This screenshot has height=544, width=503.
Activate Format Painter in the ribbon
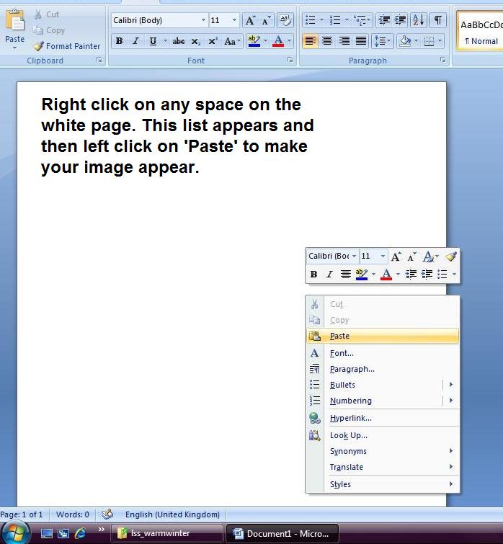pyautogui.click(x=67, y=46)
